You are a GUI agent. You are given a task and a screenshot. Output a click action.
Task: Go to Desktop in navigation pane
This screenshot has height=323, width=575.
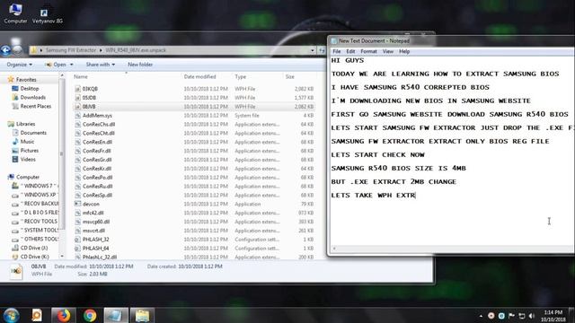coord(30,89)
